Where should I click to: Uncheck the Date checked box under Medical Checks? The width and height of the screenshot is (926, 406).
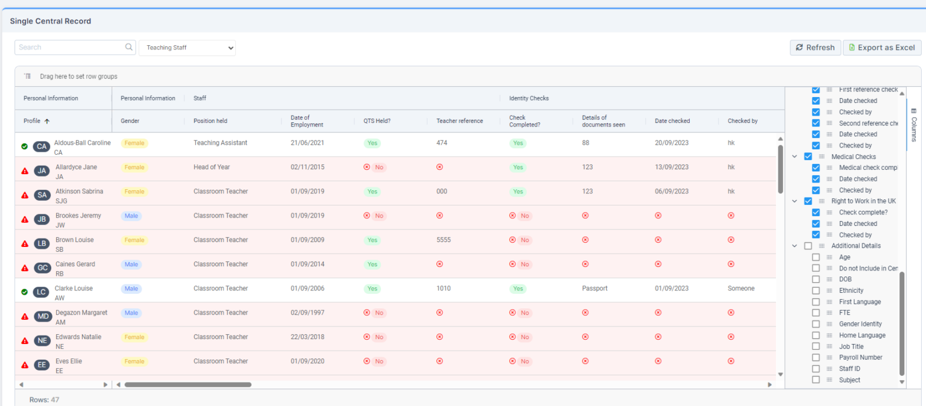816,179
